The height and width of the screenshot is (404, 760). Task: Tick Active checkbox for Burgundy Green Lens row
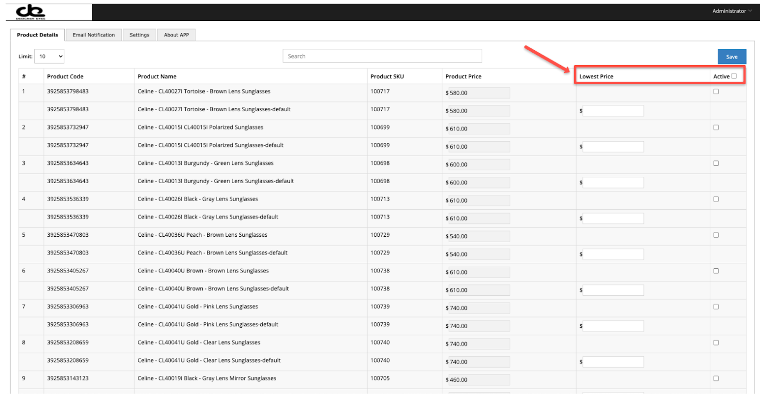716,163
